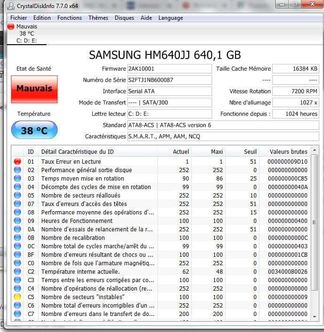Select the Nombre de secteurs réalloués row text
The width and height of the screenshot is (324, 332).
[81, 195]
